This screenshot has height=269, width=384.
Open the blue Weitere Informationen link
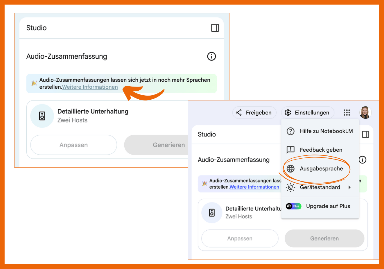pos(254,187)
